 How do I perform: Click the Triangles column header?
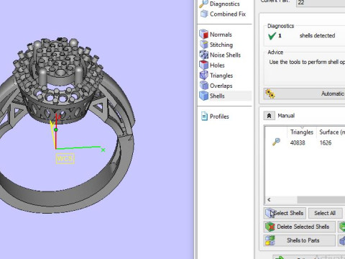tap(302, 132)
